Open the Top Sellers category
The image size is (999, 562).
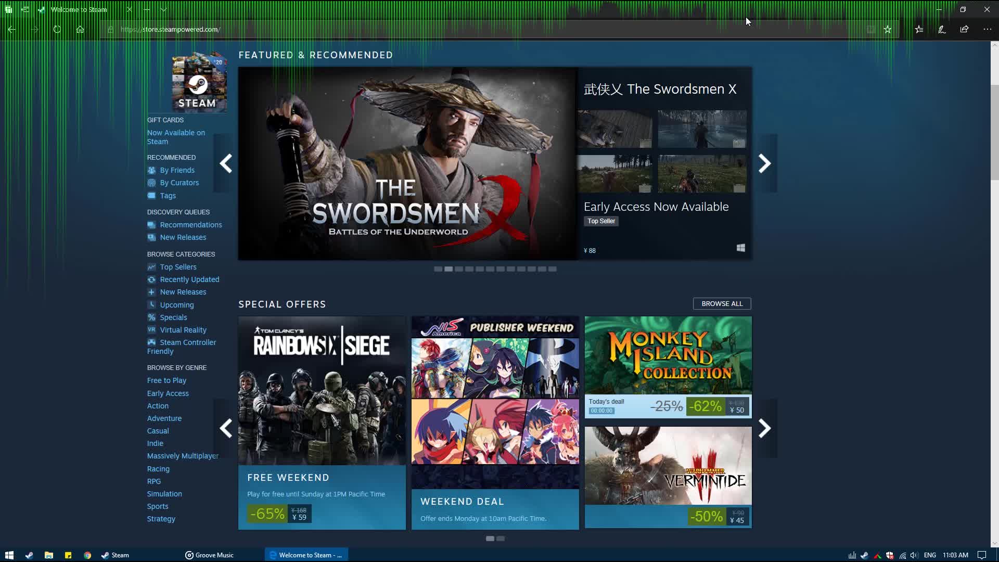pos(178,267)
